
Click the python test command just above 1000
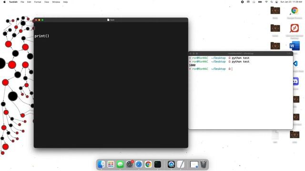[x=240, y=62]
